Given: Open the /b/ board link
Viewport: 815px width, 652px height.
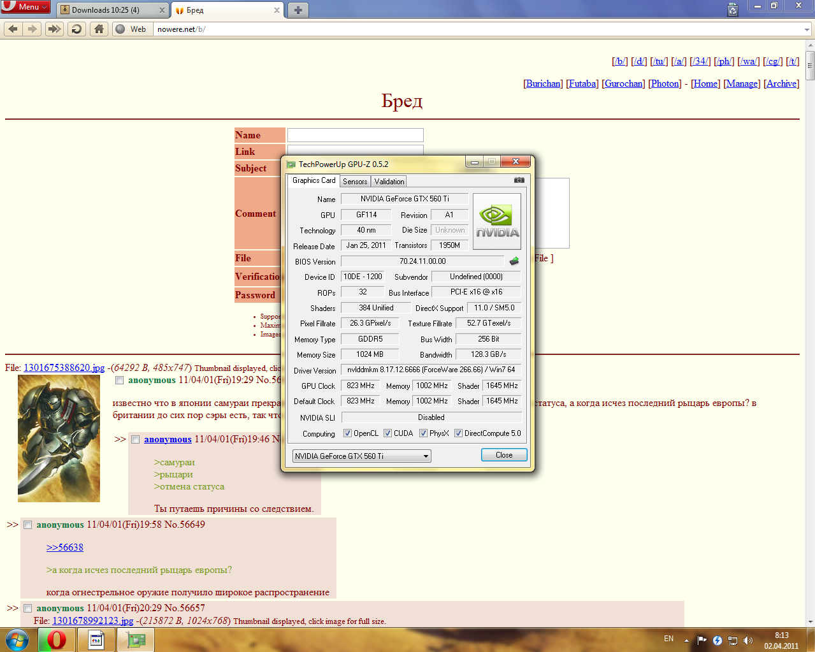Looking at the screenshot, I should (620, 61).
